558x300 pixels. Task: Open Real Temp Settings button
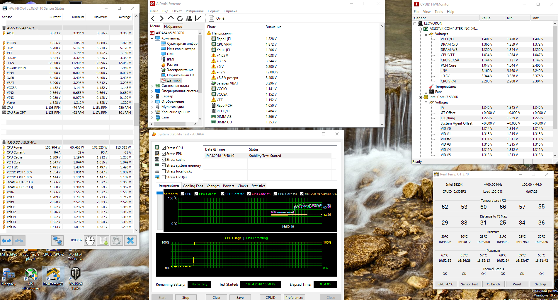(x=540, y=284)
